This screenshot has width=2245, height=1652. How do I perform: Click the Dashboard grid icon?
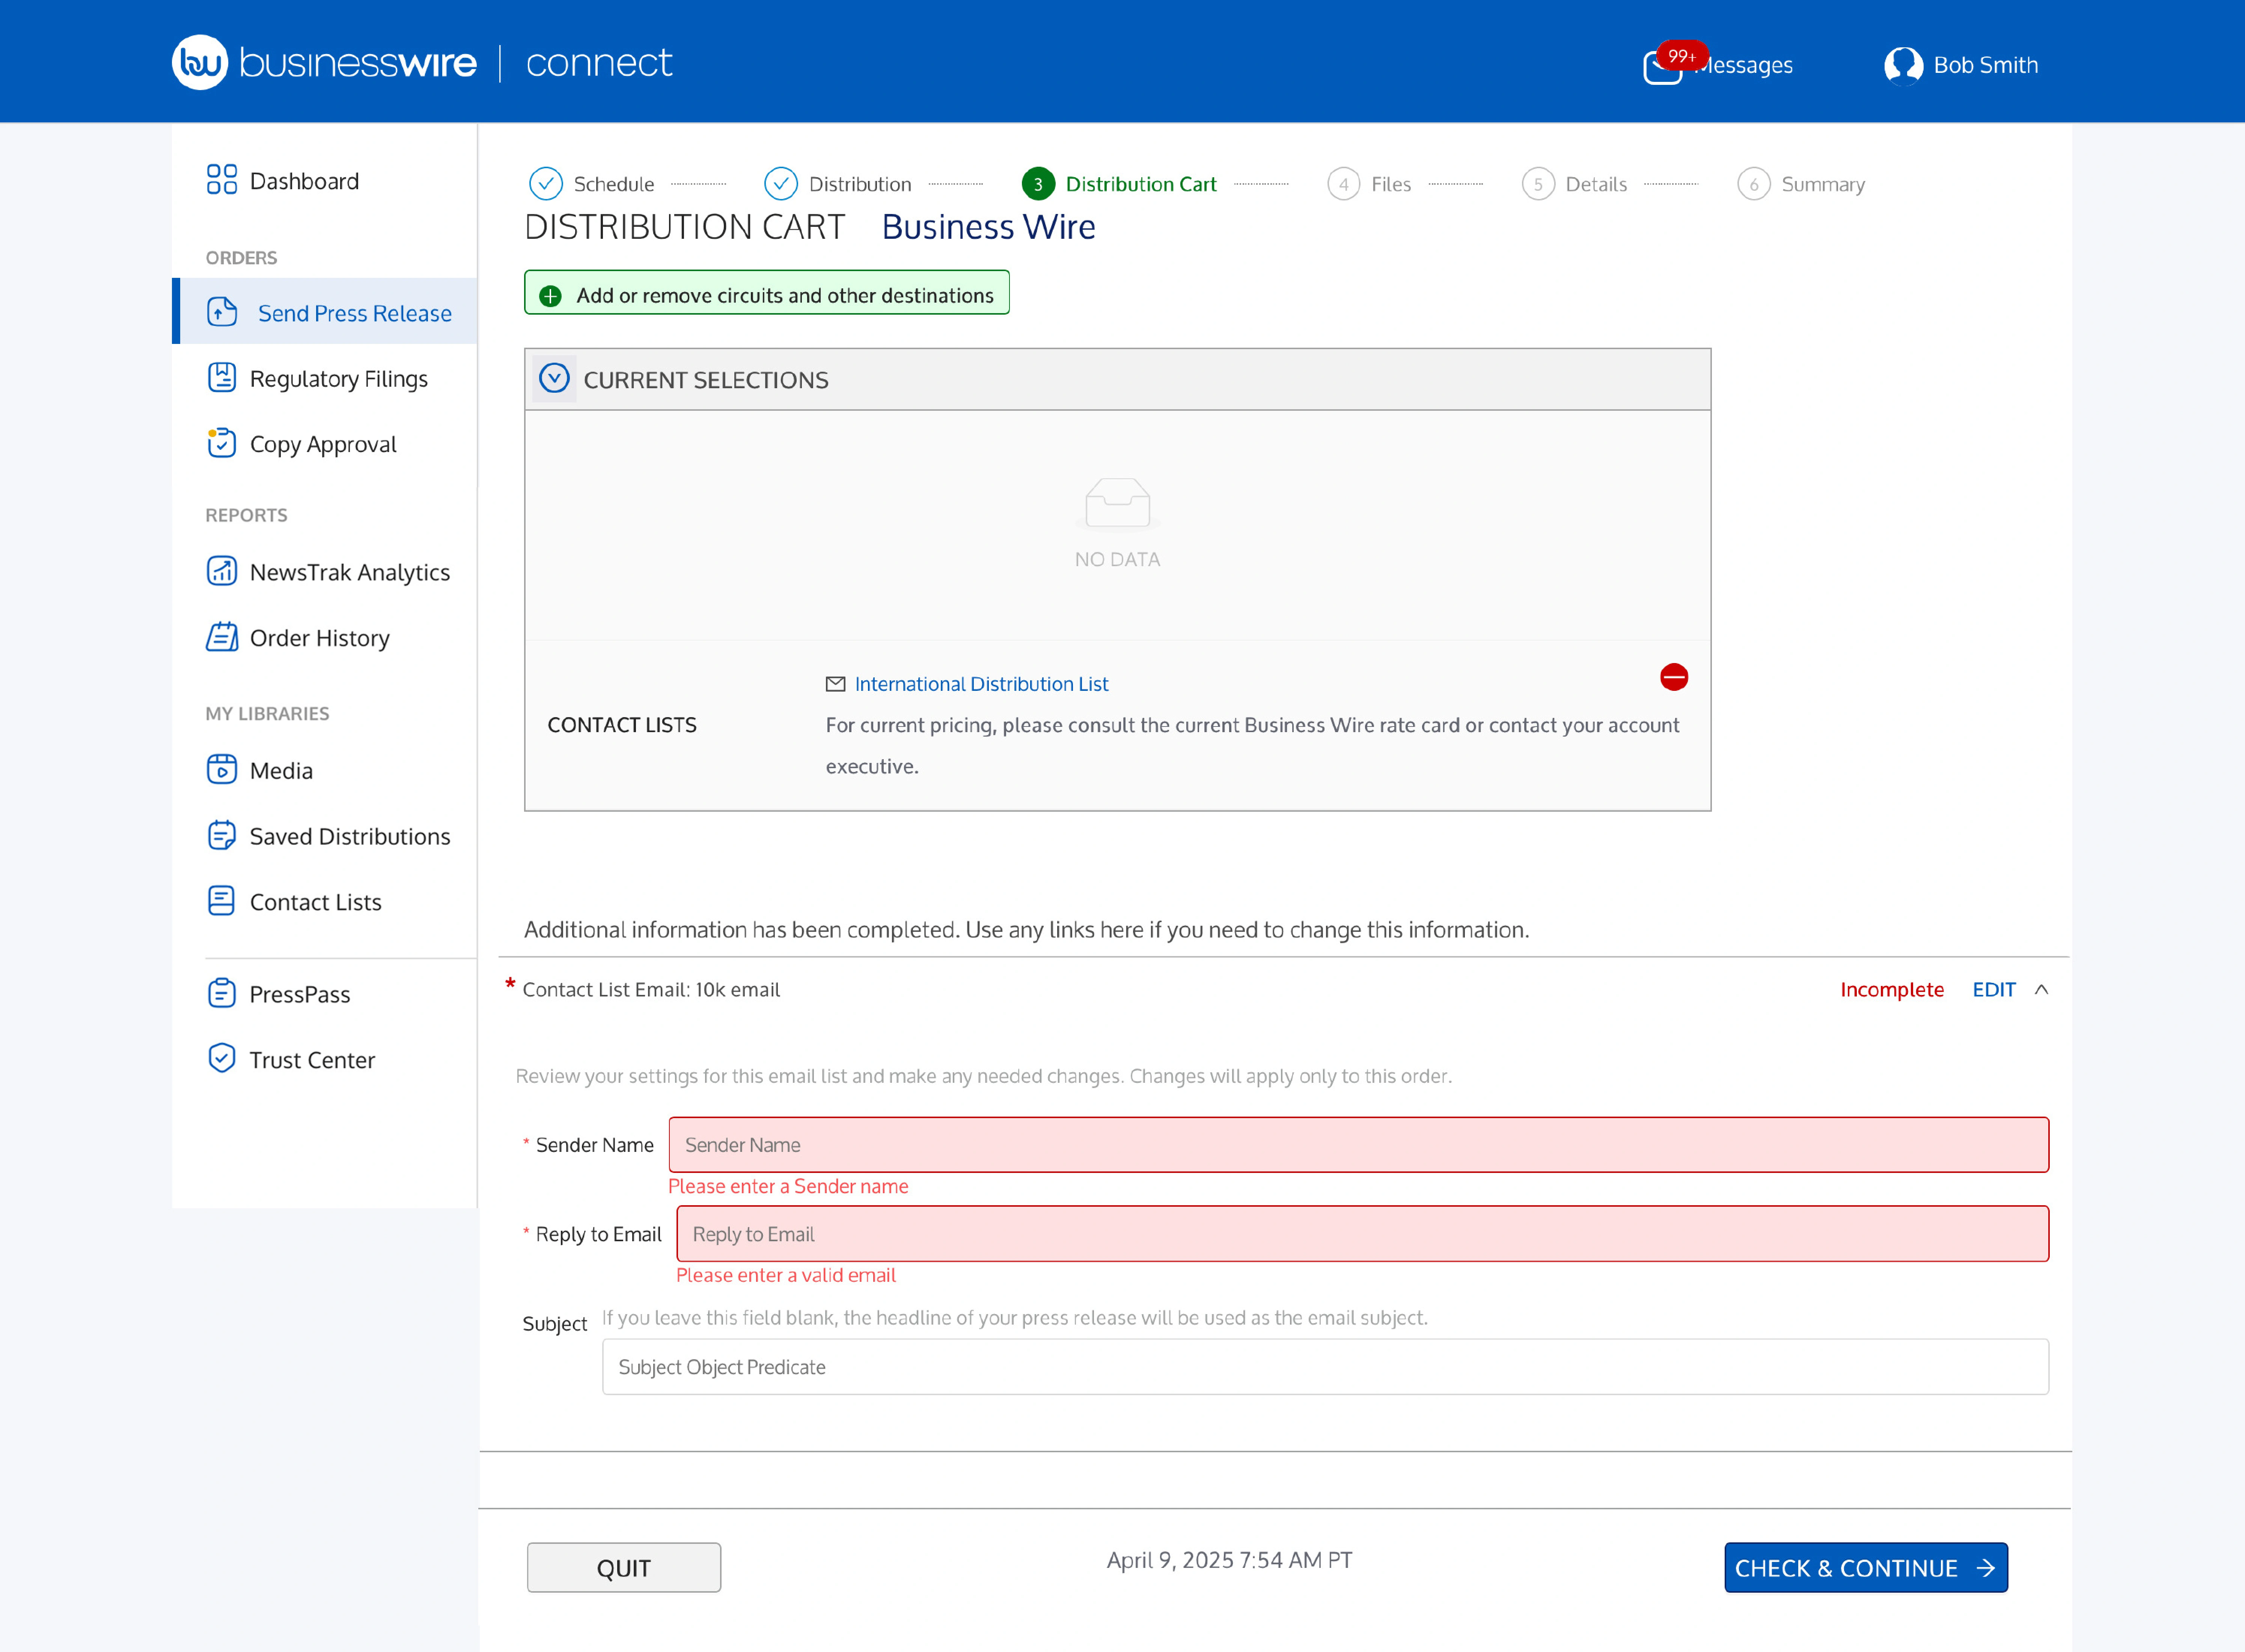[222, 180]
